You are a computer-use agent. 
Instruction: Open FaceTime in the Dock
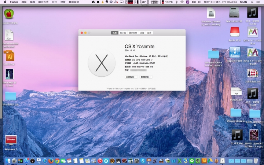pos(63,161)
